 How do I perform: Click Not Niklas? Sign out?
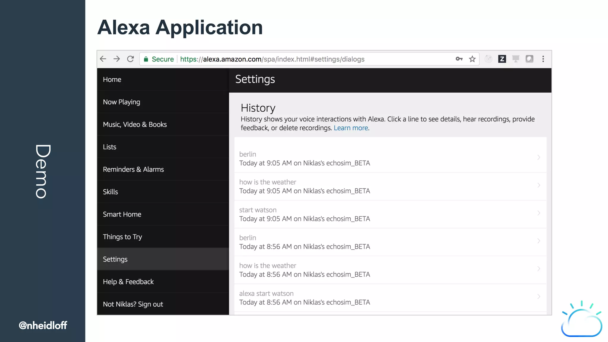pos(133,304)
